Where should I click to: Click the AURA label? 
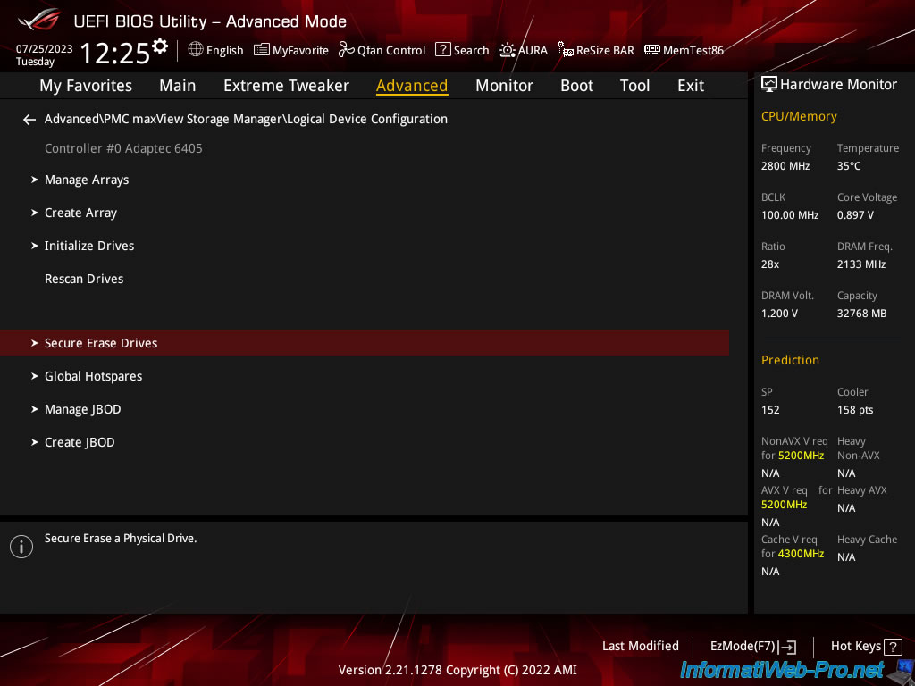[x=533, y=51]
